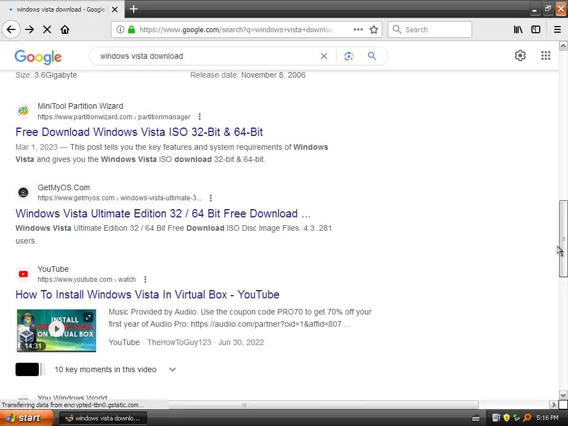Click the scroll down arrow
568x426 pixels.
click(x=563, y=395)
